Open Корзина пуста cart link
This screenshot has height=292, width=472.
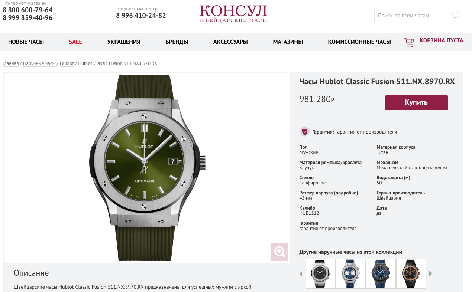(x=442, y=40)
